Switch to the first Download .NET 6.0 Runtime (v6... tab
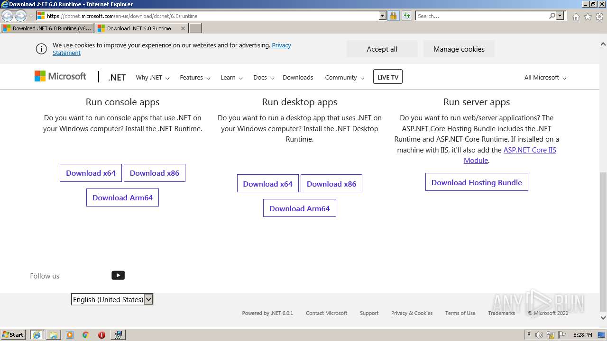 (x=47, y=28)
